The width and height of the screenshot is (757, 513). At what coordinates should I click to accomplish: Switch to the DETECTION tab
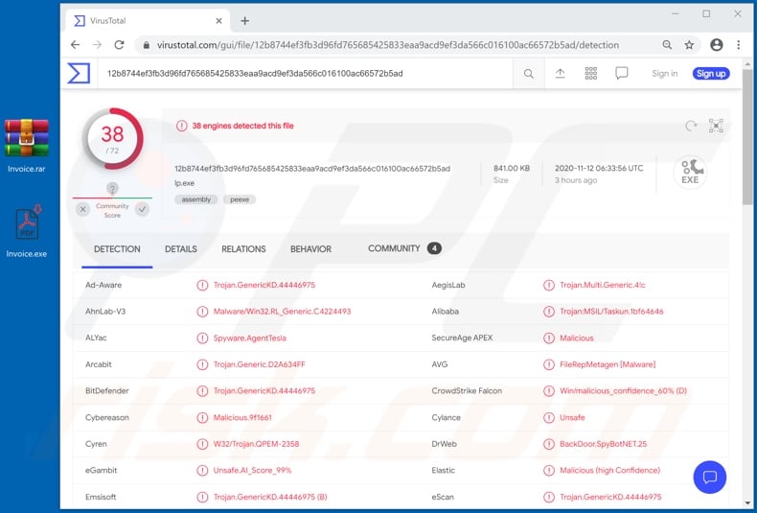(x=117, y=249)
